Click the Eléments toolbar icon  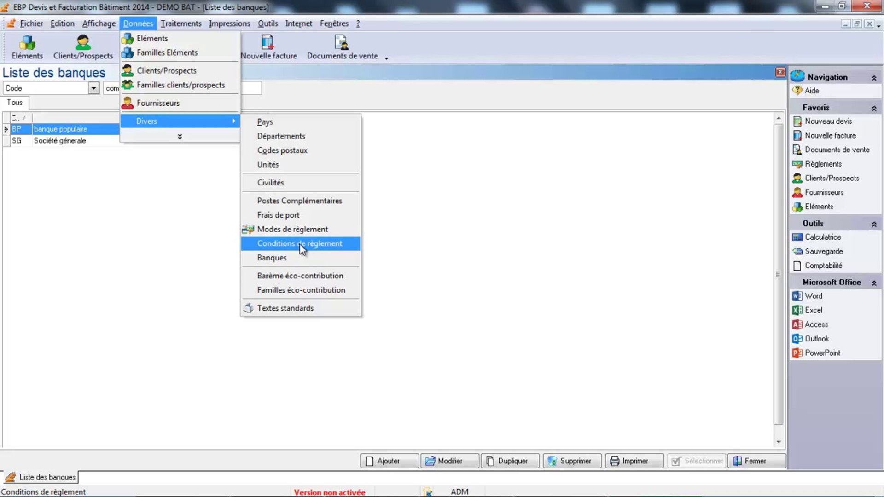27,47
